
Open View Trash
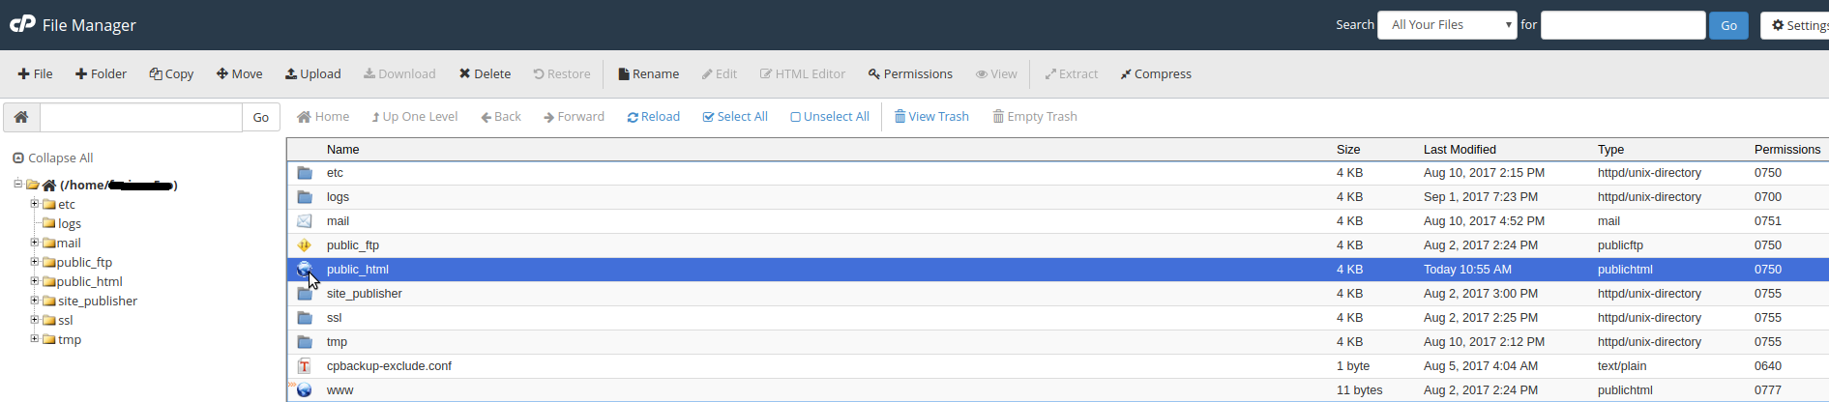click(931, 117)
